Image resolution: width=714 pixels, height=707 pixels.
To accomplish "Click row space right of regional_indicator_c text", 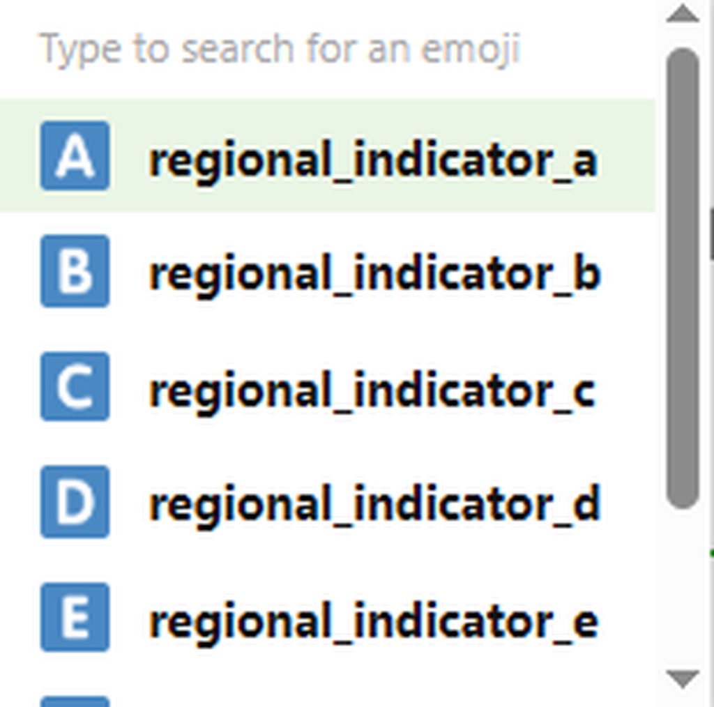I will pos(628,388).
